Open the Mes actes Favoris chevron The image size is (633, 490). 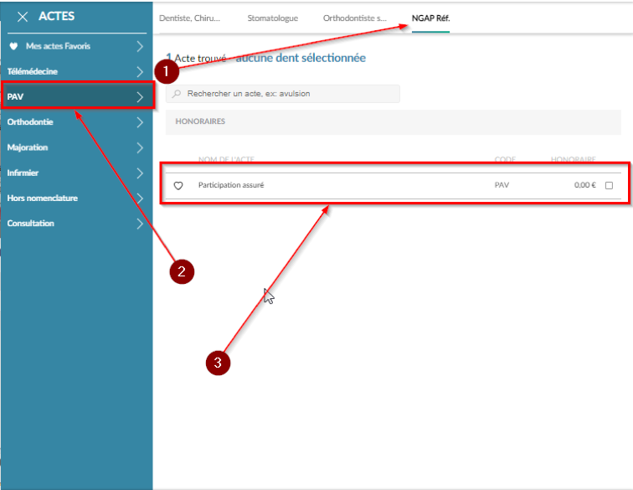(x=140, y=47)
